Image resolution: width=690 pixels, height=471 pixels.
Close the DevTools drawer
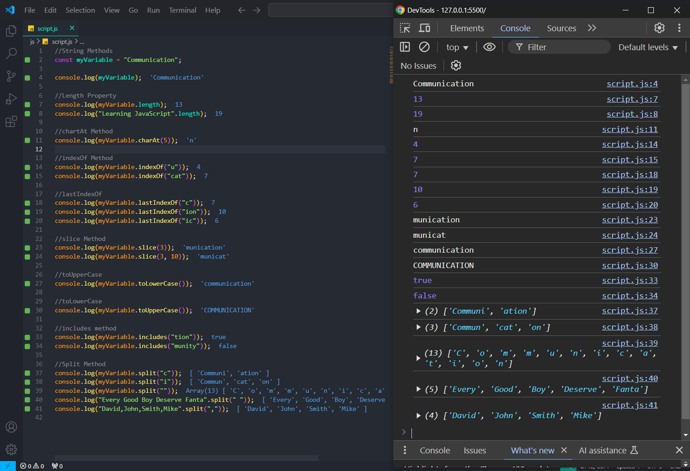click(679, 450)
